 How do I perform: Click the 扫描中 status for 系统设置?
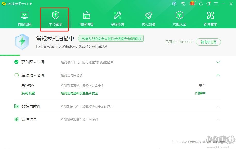(200, 93)
